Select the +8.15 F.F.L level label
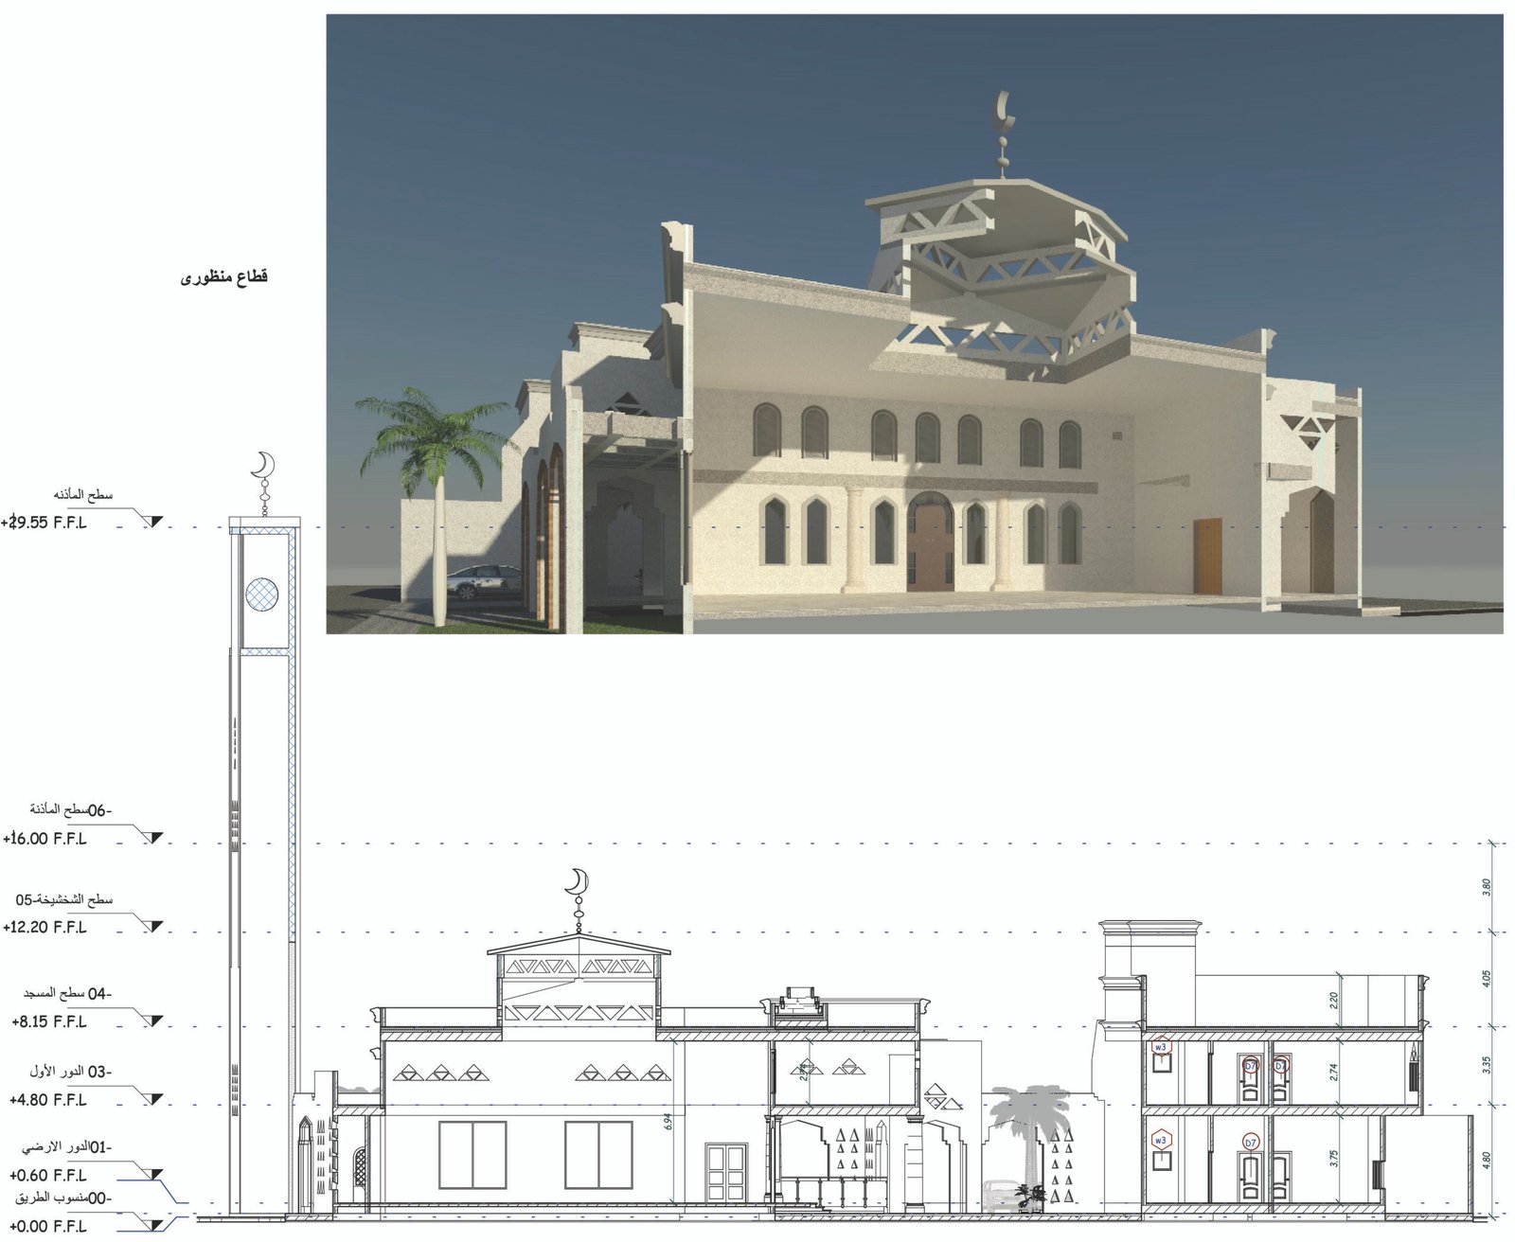 click(x=49, y=1022)
